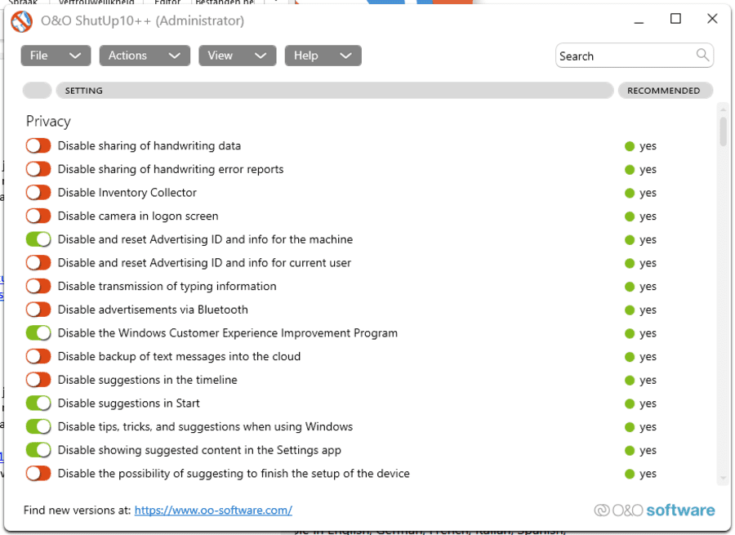This screenshot has width=735, height=535.
Task: Open the Help dropdown menu
Action: (323, 56)
